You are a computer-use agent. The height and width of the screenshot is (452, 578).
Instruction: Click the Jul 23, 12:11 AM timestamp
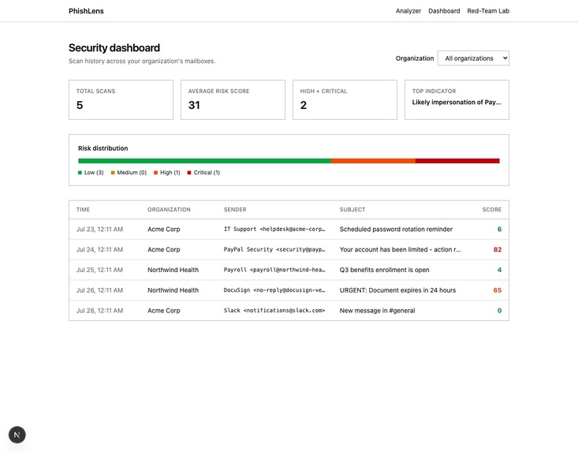(x=99, y=230)
